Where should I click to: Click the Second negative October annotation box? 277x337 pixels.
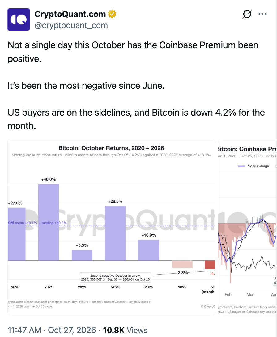[x=115, y=277]
